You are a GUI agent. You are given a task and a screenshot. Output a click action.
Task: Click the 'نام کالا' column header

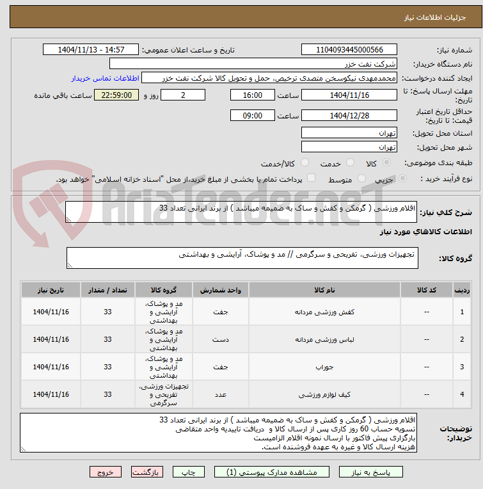pos(324,290)
